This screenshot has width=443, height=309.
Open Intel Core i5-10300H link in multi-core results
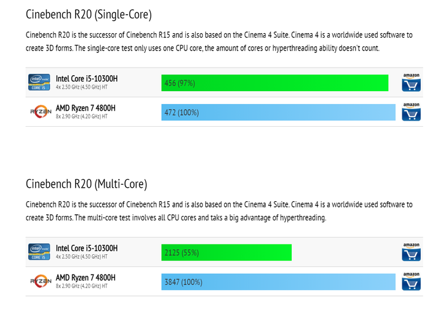pyautogui.click(x=87, y=248)
